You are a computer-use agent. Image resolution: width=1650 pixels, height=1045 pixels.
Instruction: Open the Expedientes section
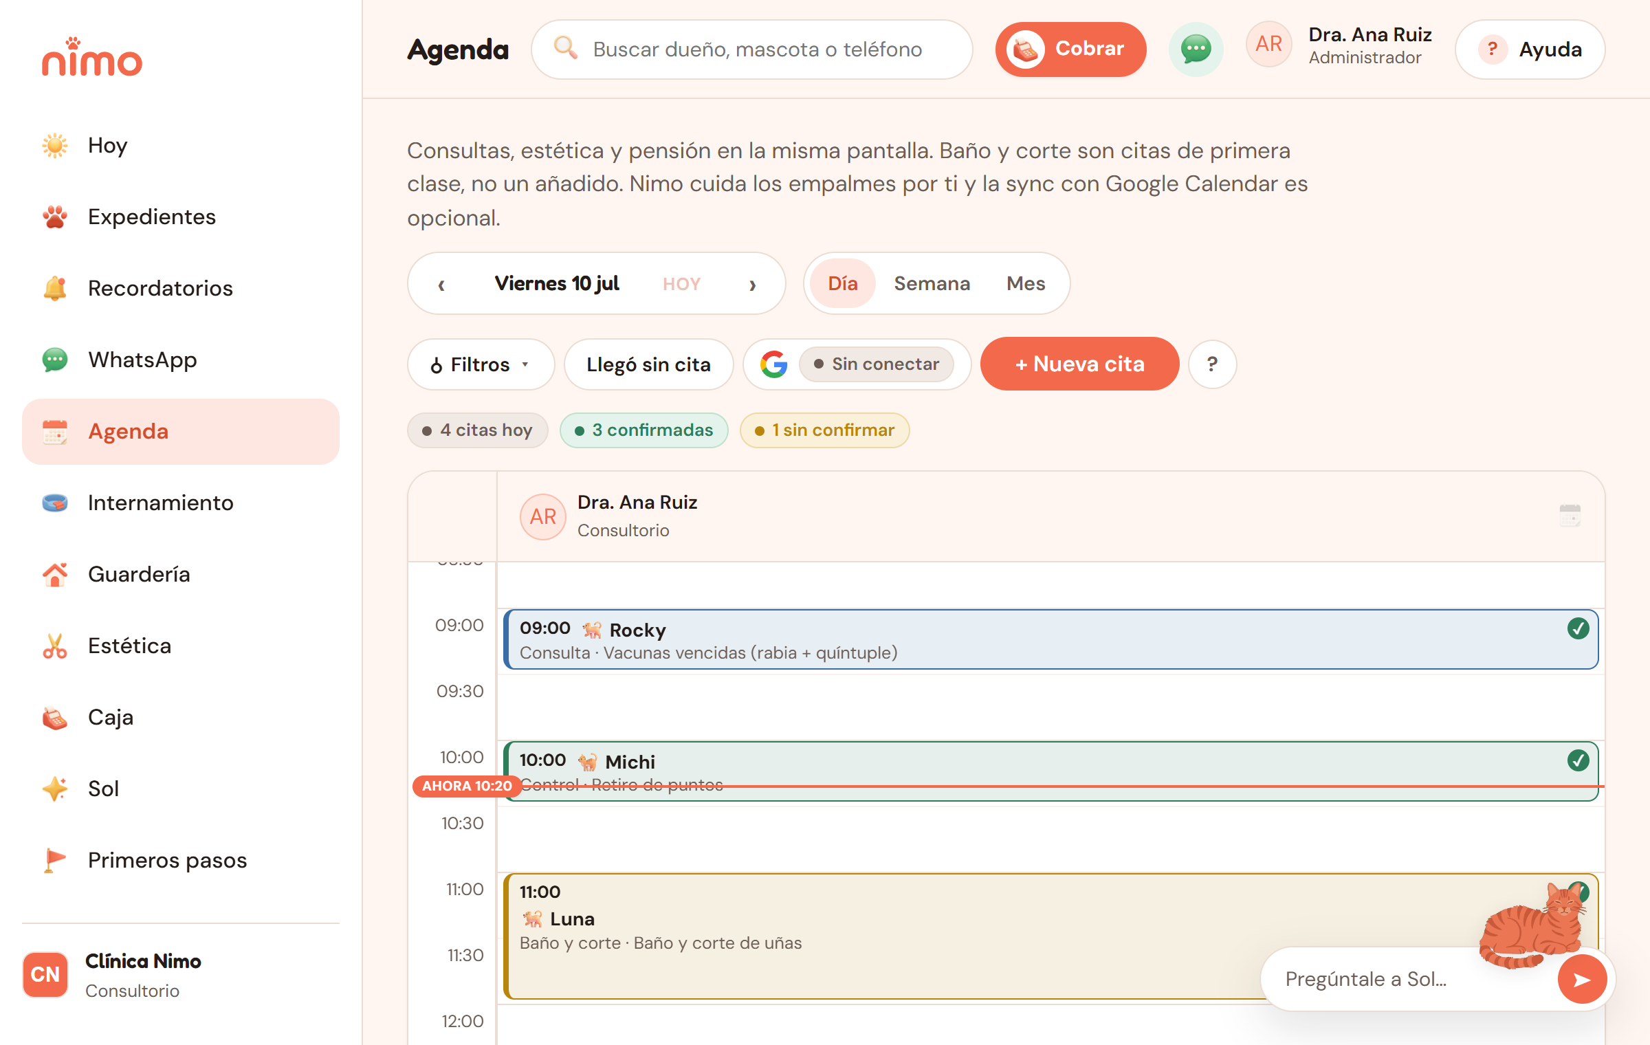coord(181,217)
